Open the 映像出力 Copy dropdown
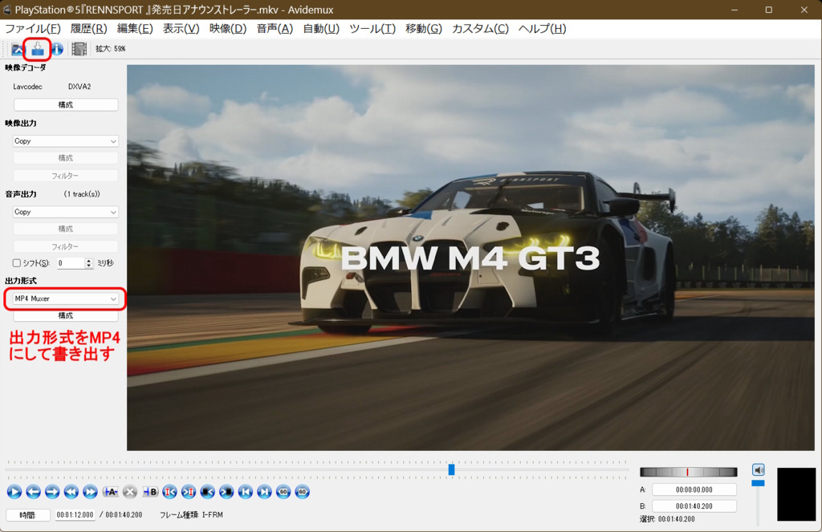 tap(66, 141)
